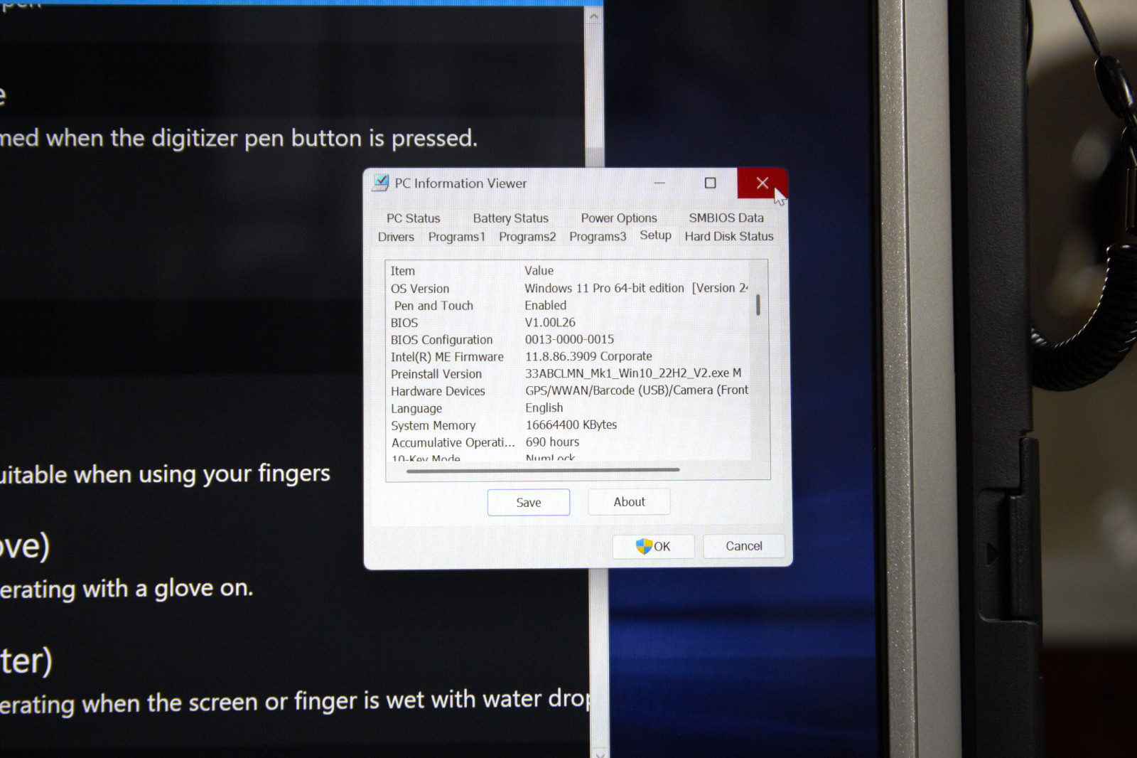Screen dimensions: 1137x758
Task: Select the BIOS Configuration row
Action: [x=568, y=340]
